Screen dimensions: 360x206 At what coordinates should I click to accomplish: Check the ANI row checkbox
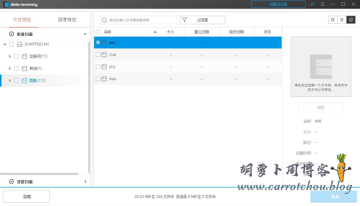(x=98, y=42)
